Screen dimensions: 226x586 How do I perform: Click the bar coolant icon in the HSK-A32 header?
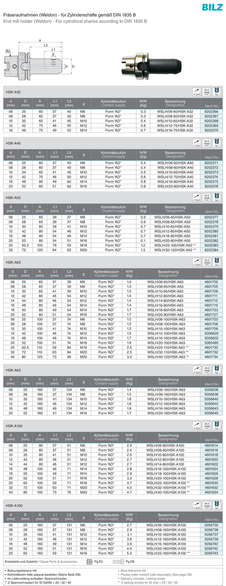point(217,92)
